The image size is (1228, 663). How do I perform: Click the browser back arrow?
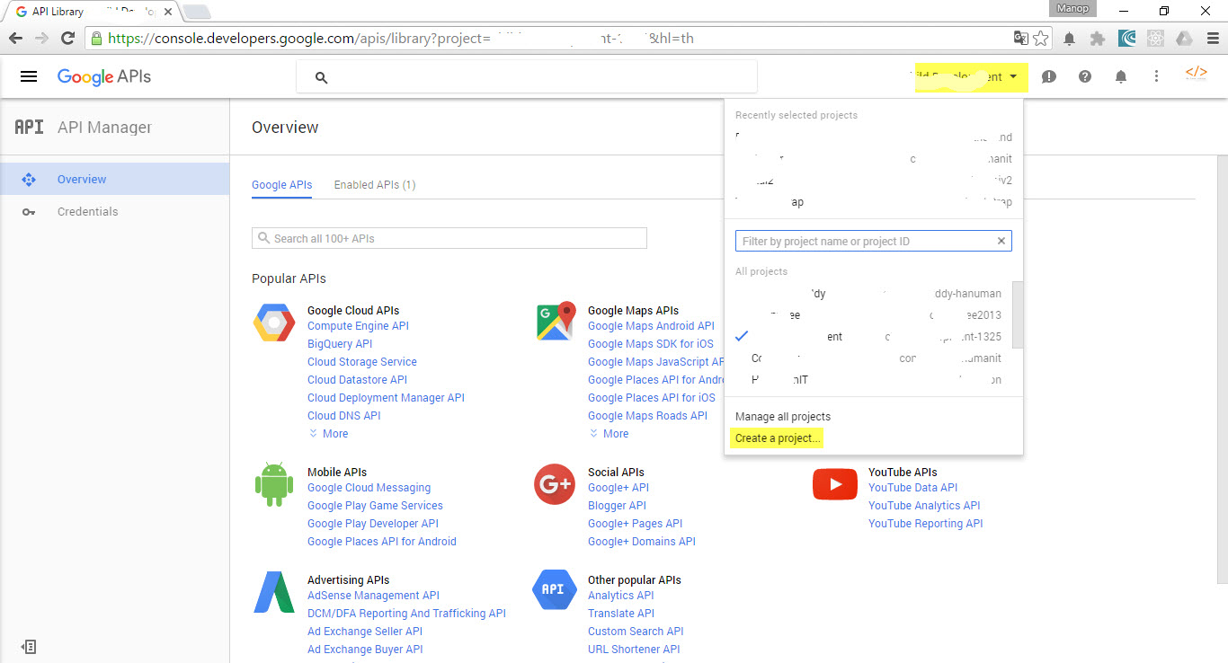tap(15, 39)
